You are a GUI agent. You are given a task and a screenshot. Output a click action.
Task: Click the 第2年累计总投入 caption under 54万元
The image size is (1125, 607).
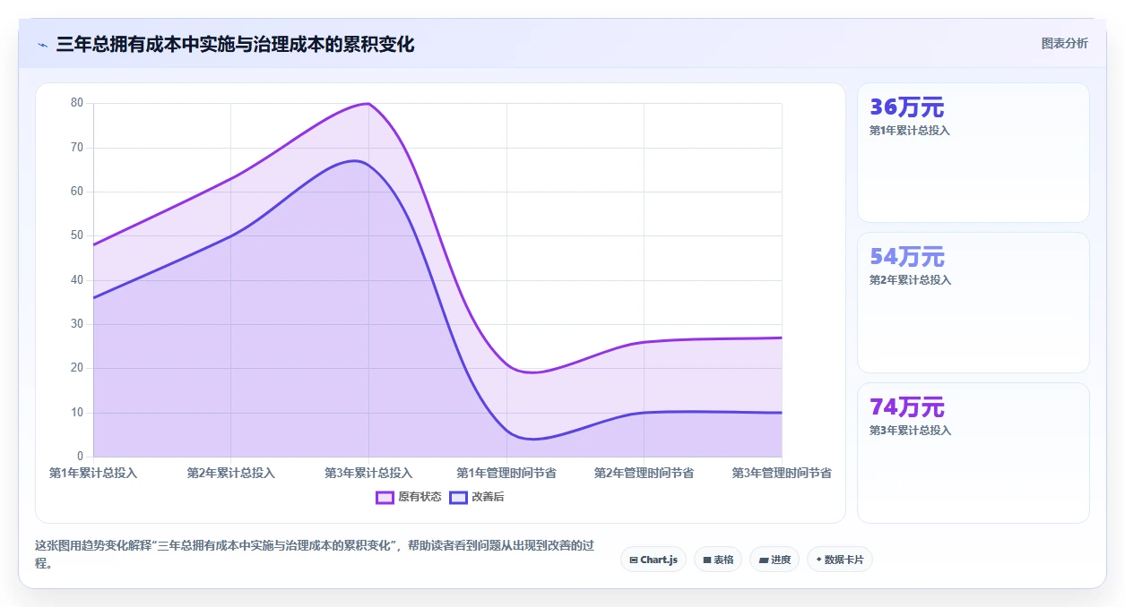[910, 280]
